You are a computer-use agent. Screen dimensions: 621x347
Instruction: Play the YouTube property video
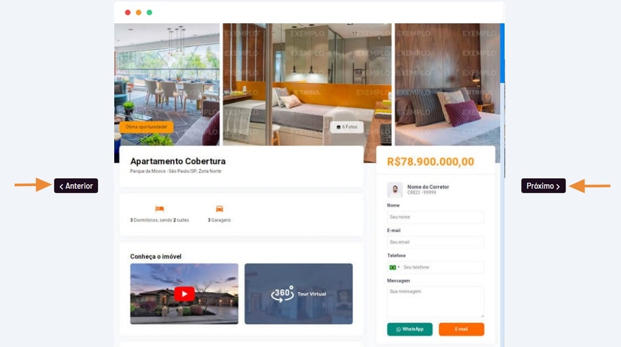[x=184, y=294]
